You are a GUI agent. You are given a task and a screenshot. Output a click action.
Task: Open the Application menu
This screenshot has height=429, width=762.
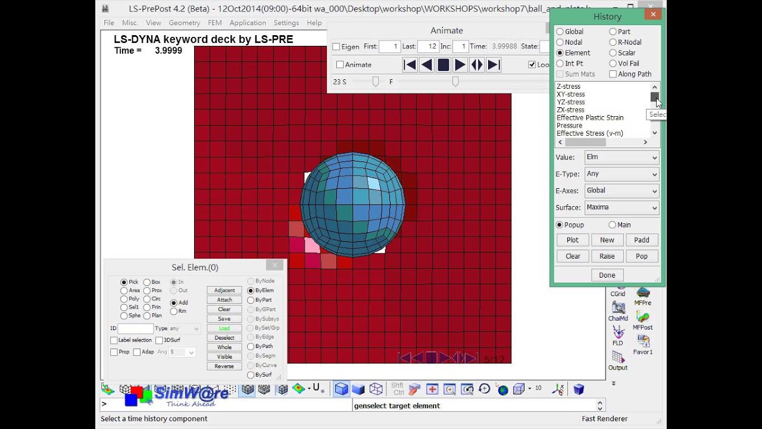[248, 23]
